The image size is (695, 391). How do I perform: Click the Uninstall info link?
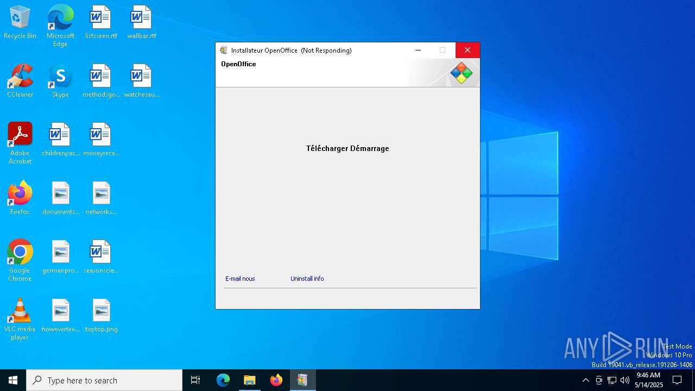click(307, 279)
